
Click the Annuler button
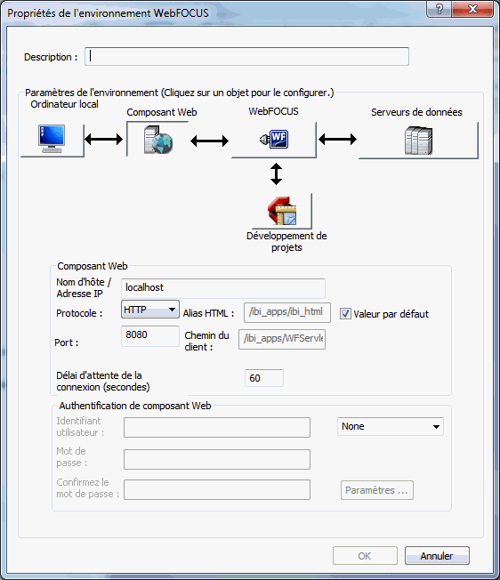tap(437, 556)
